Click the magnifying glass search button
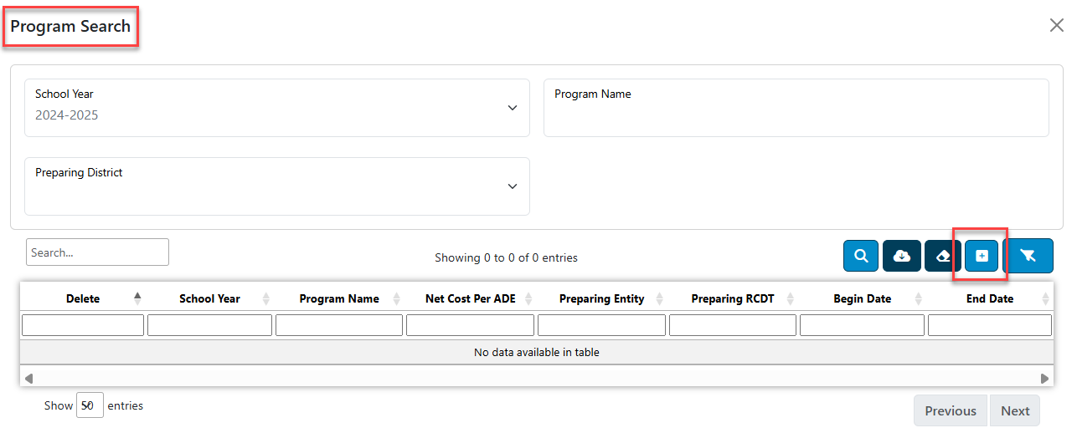This screenshot has width=1077, height=433. point(861,256)
